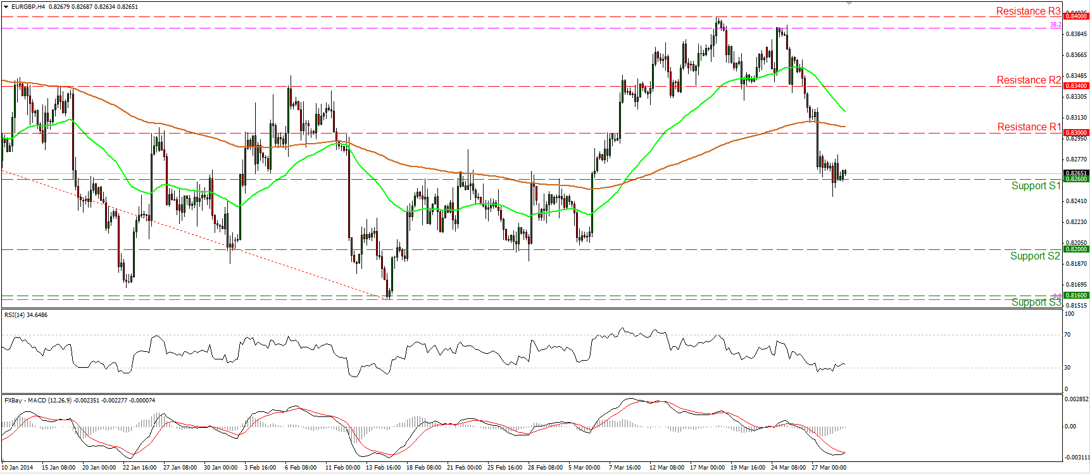Click the 0.84000 red price tag
This screenshot has height=474, width=1090.
1076,16
